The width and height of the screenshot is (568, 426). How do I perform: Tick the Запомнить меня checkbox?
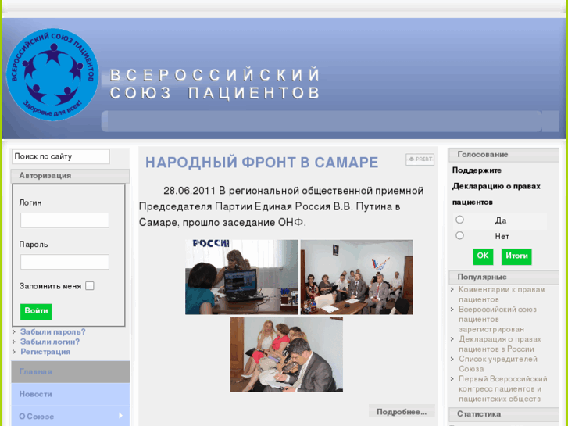pyautogui.click(x=90, y=285)
